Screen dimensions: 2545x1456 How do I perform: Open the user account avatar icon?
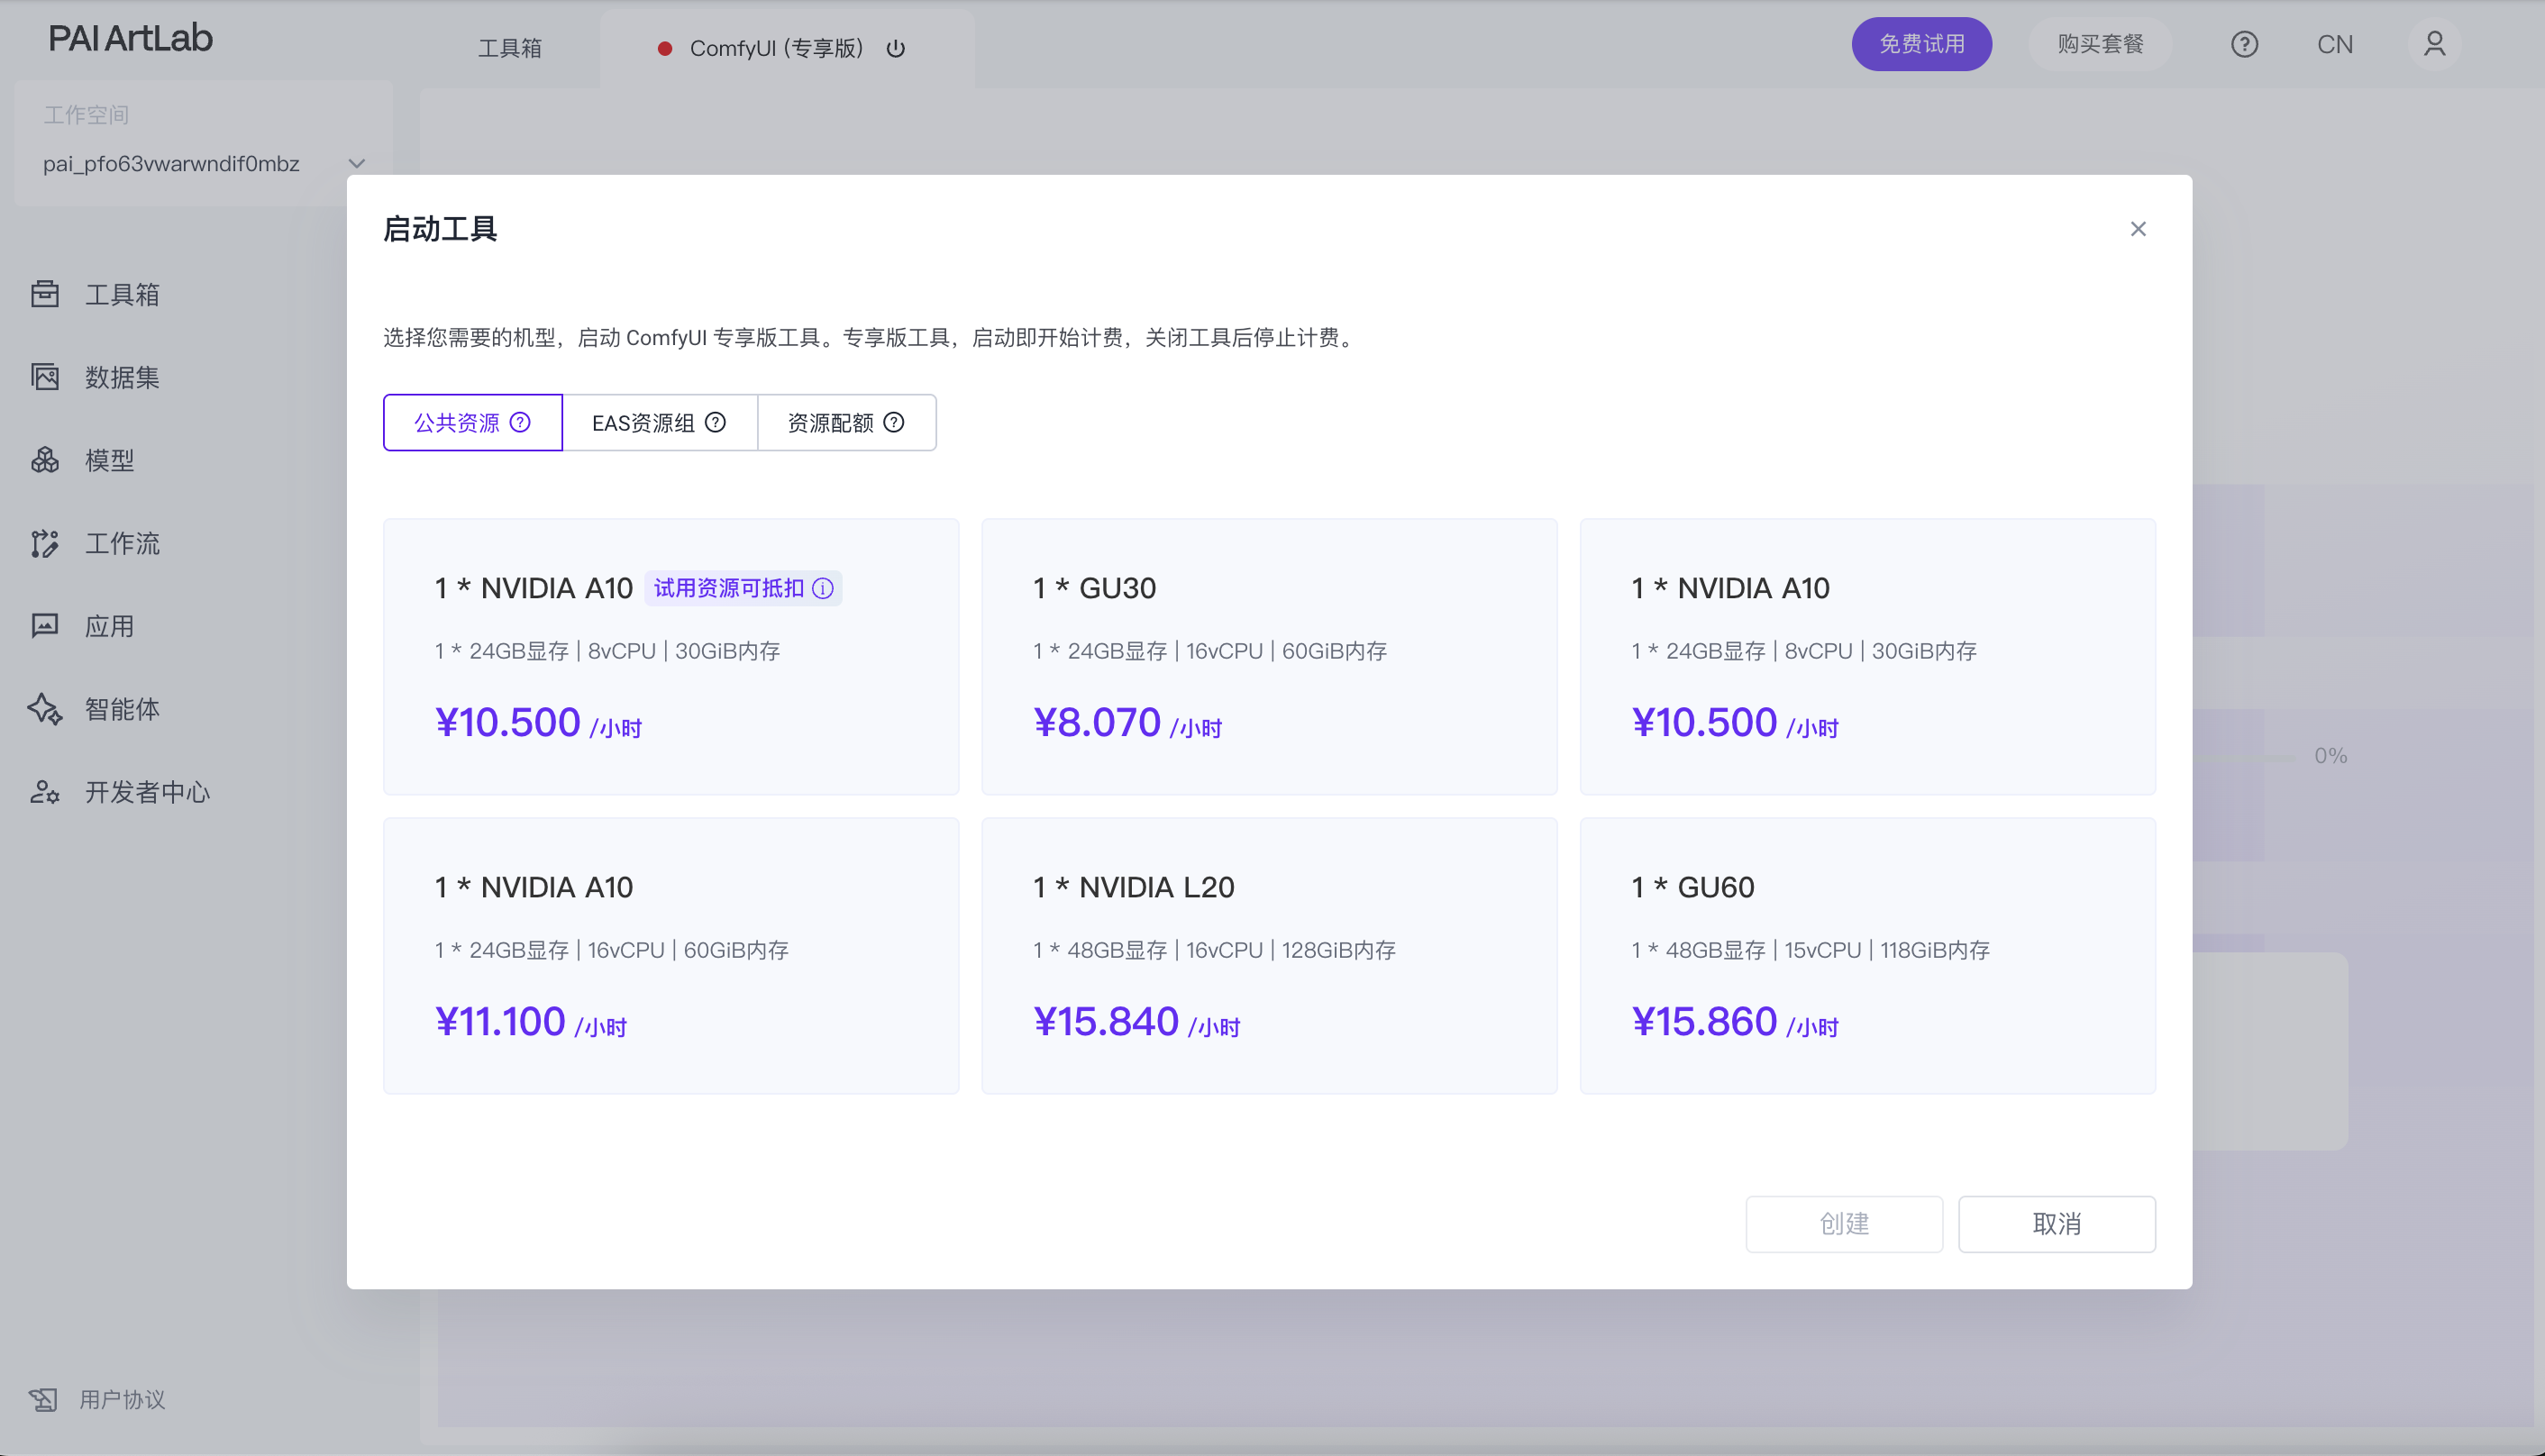click(2434, 44)
